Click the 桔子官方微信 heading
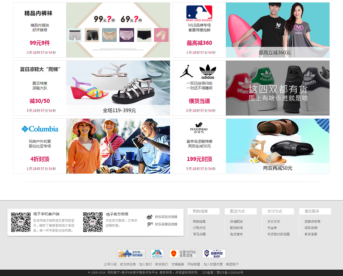Image resolution: width=343 pixels, height=276 pixels. click(x=117, y=214)
